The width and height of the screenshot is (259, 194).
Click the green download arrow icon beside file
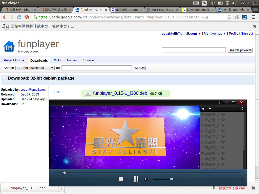click(88, 93)
